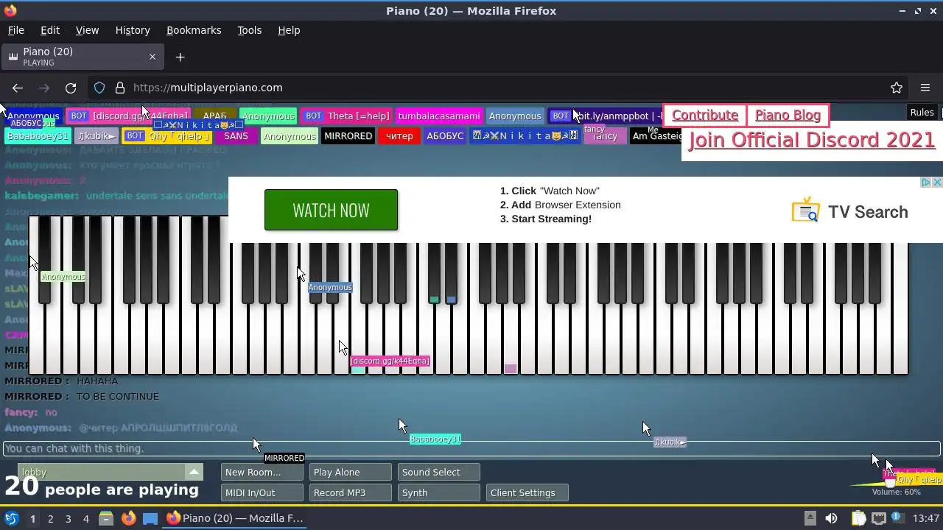943x530 pixels.
Task: Open the tracking protection shield
Action: (x=99, y=88)
